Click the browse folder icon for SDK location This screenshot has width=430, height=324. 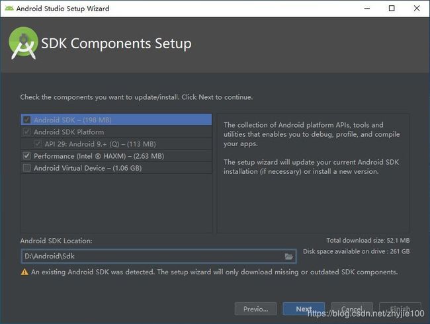[x=288, y=257]
